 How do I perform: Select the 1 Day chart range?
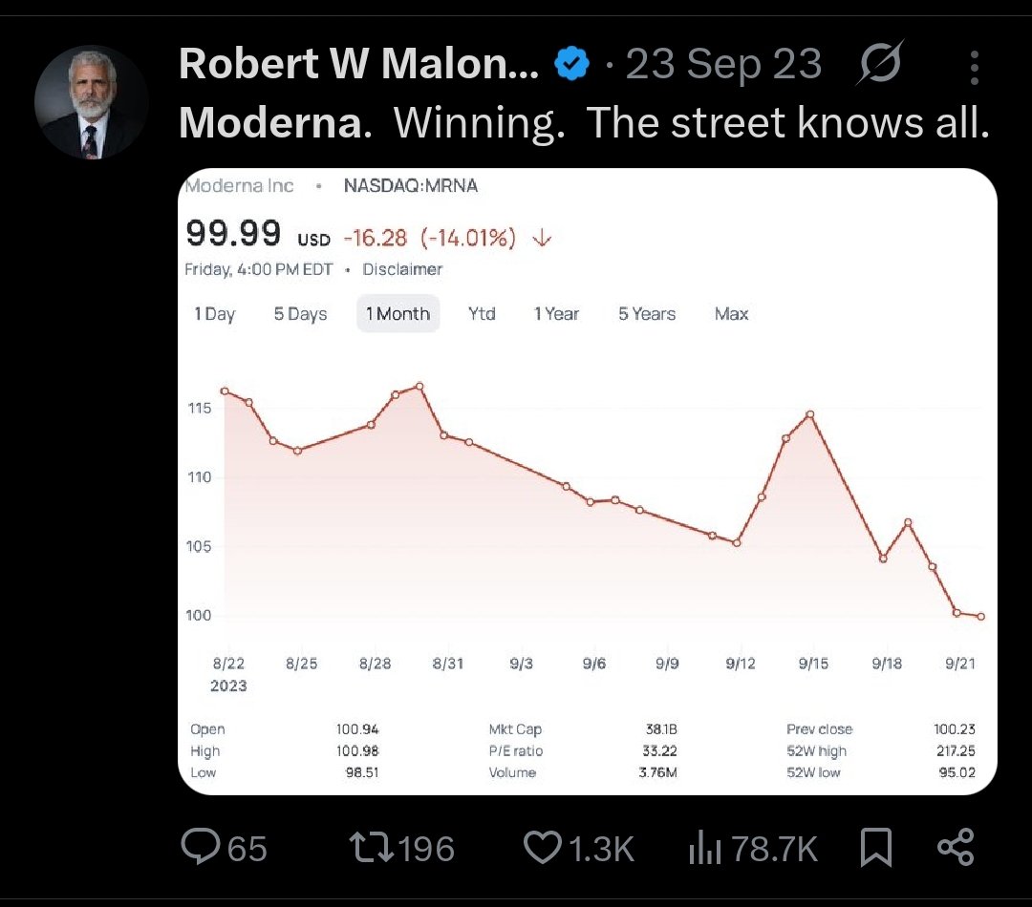click(215, 314)
